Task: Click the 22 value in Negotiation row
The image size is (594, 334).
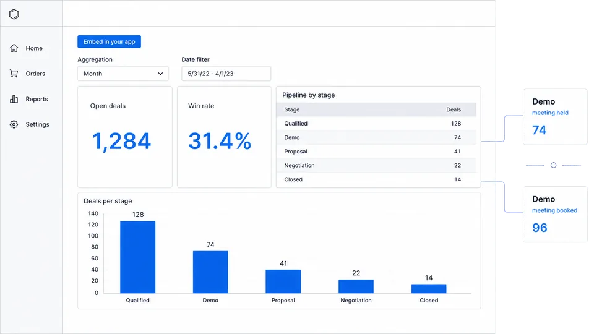Action: [x=457, y=166]
